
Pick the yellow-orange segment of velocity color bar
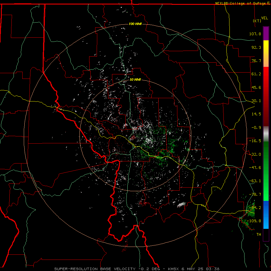266,54
